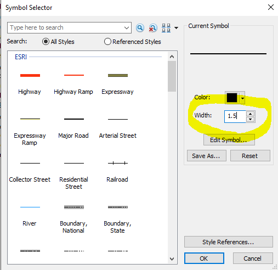Decrease width with the down stepper

[250, 120]
